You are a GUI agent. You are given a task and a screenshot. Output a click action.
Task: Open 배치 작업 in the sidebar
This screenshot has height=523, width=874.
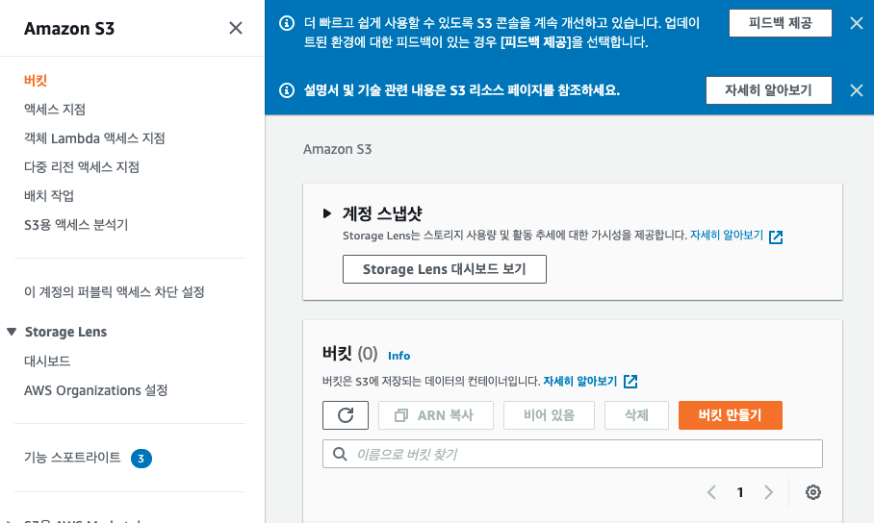pos(49,196)
